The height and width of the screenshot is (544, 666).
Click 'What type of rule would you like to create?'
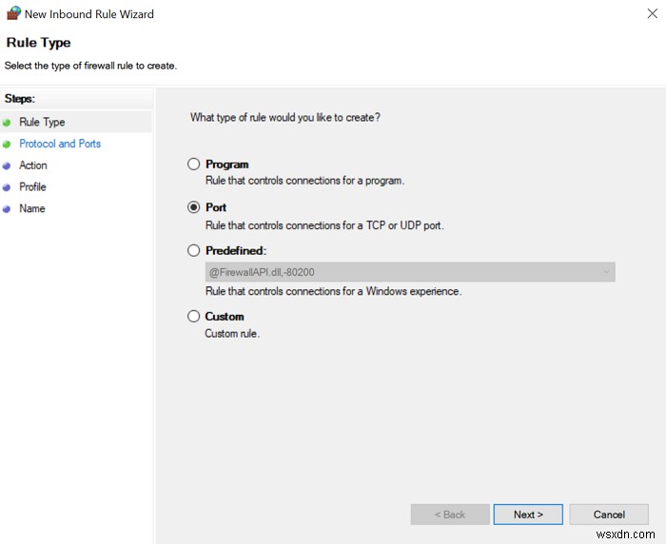click(285, 117)
